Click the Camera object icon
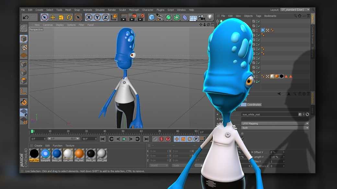Screen dimensions: 337x189 (201, 17)
